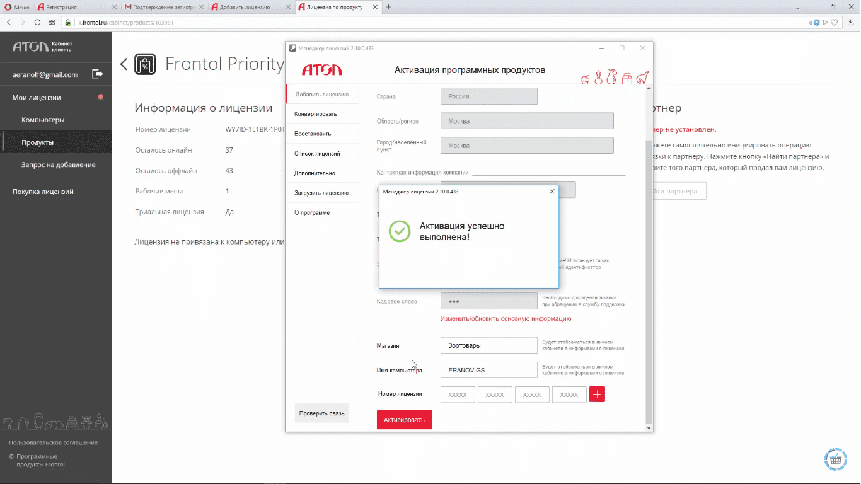Click the send arrow icon in the address bar

825,22
